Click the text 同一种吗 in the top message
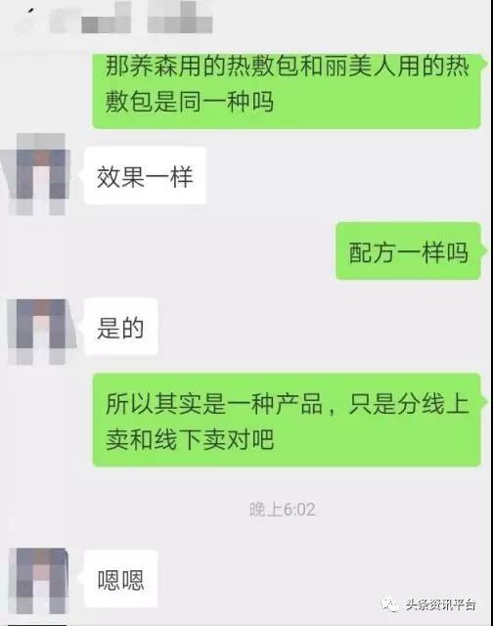 click(226, 102)
